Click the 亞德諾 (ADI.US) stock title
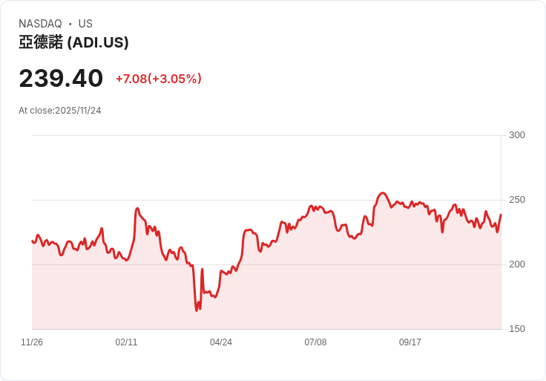 click(x=73, y=42)
